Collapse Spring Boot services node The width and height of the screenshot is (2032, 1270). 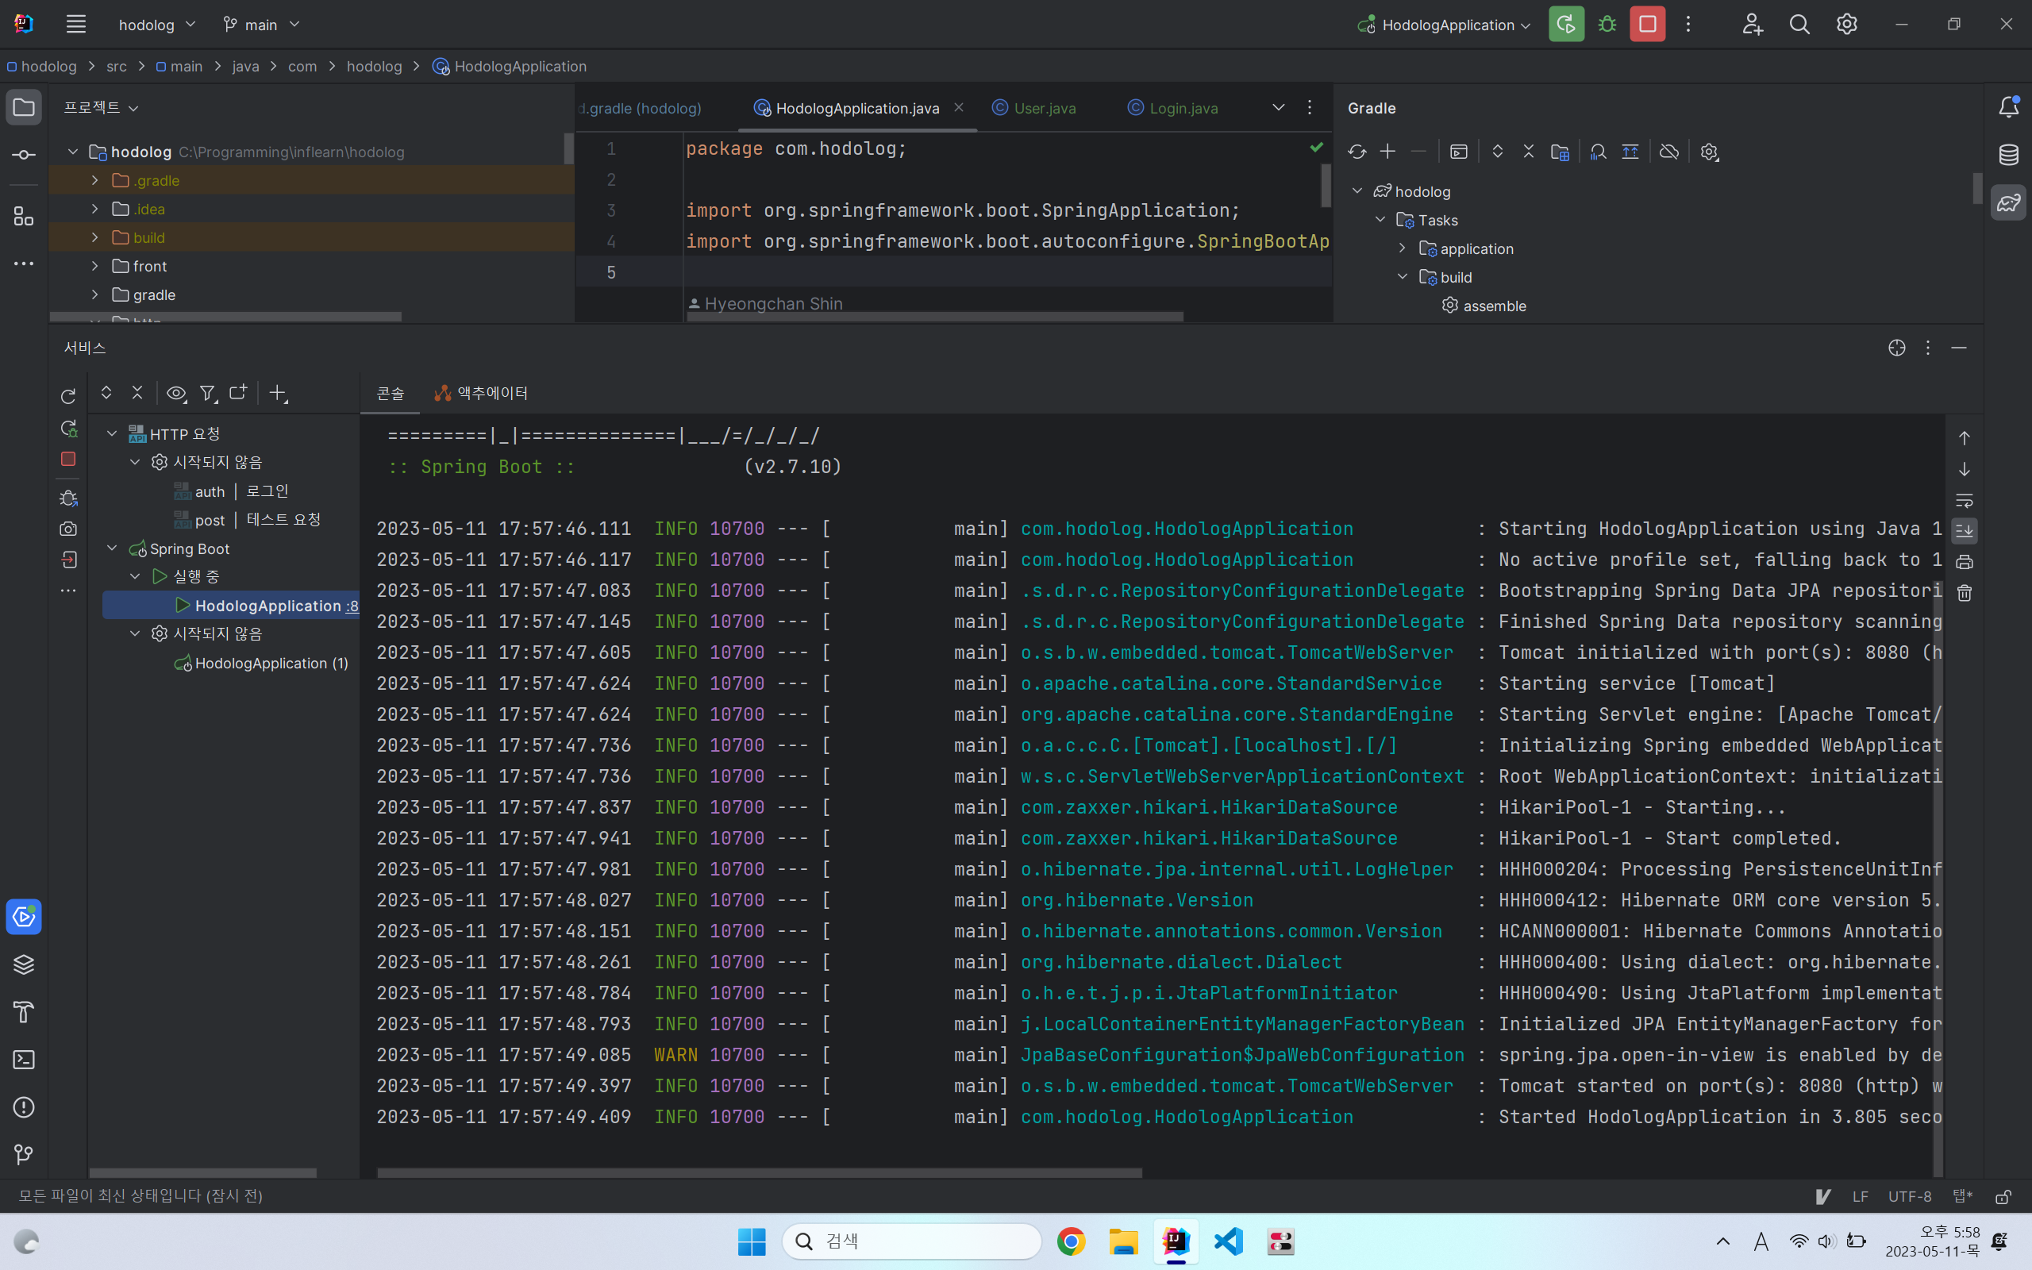[112, 548]
